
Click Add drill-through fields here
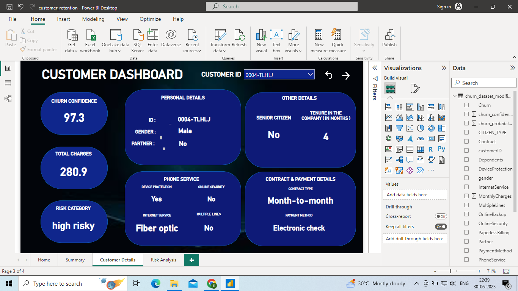click(x=414, y=239)
